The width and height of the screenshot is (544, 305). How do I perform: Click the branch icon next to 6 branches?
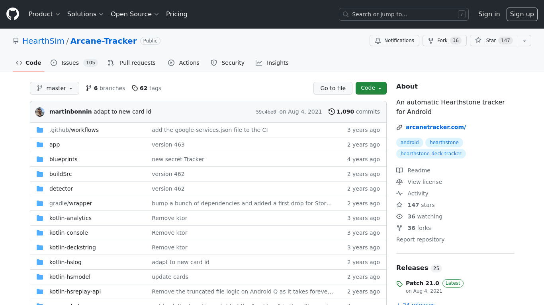point(89,88)
